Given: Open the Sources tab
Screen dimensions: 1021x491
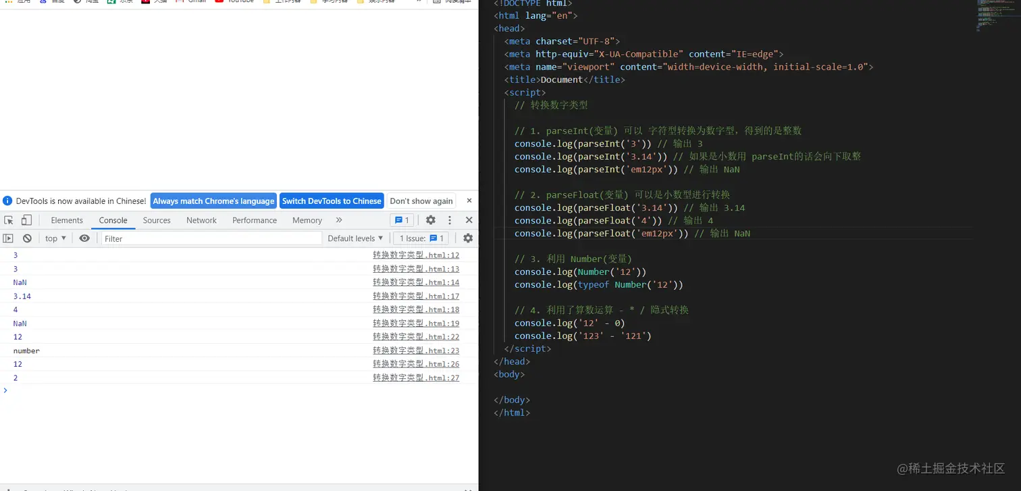Looking at the screenshot, I should pos(157,220).
